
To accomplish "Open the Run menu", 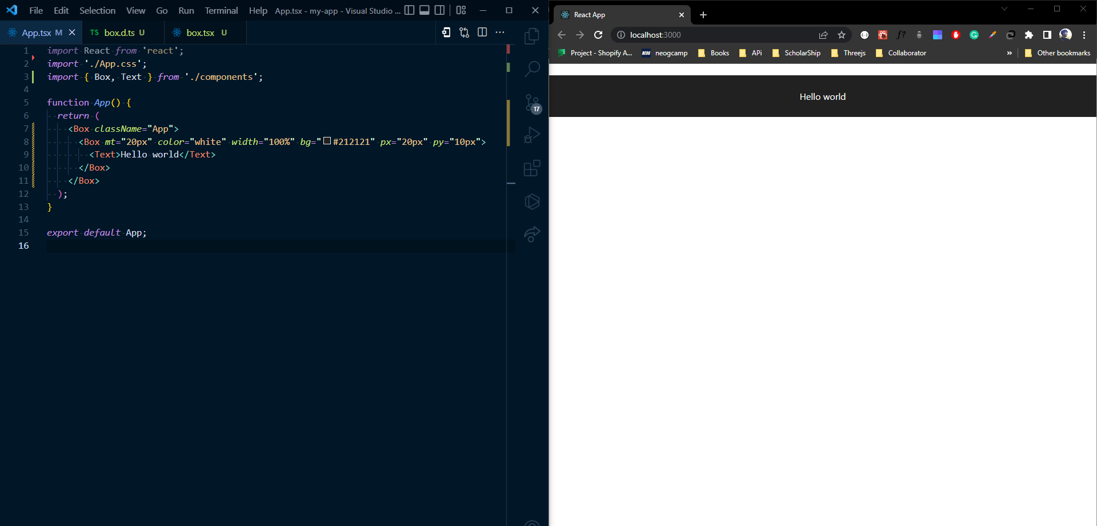I will point(186,10).
